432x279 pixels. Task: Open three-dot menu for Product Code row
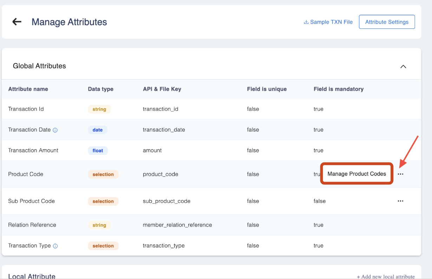(400, 174)
